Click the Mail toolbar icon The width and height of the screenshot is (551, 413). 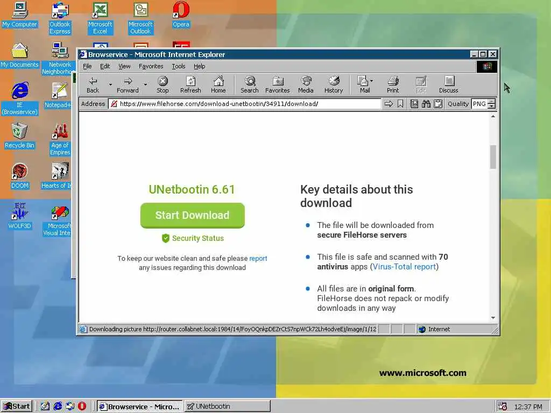pos(363,85)
